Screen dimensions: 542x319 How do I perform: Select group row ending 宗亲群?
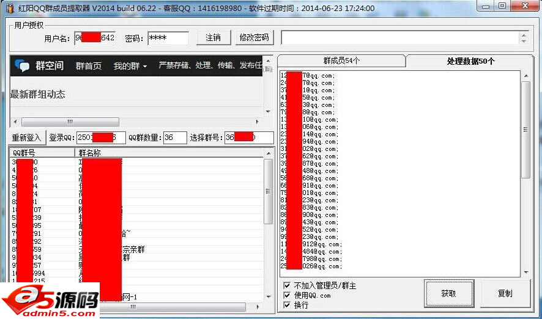(137, 250)
